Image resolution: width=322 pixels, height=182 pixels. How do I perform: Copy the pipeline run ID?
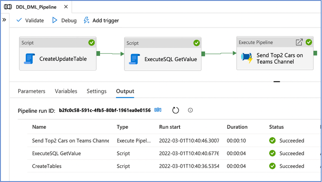(x=158, y=110)
